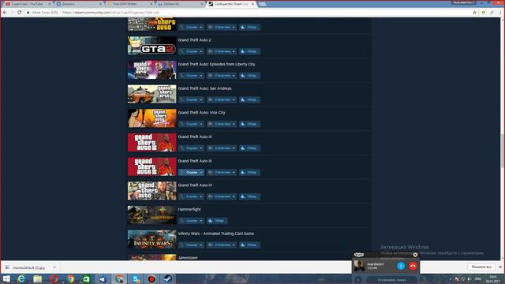Expand the download item's chevron menu
The image size is (505, 284).
click(54, 267)
